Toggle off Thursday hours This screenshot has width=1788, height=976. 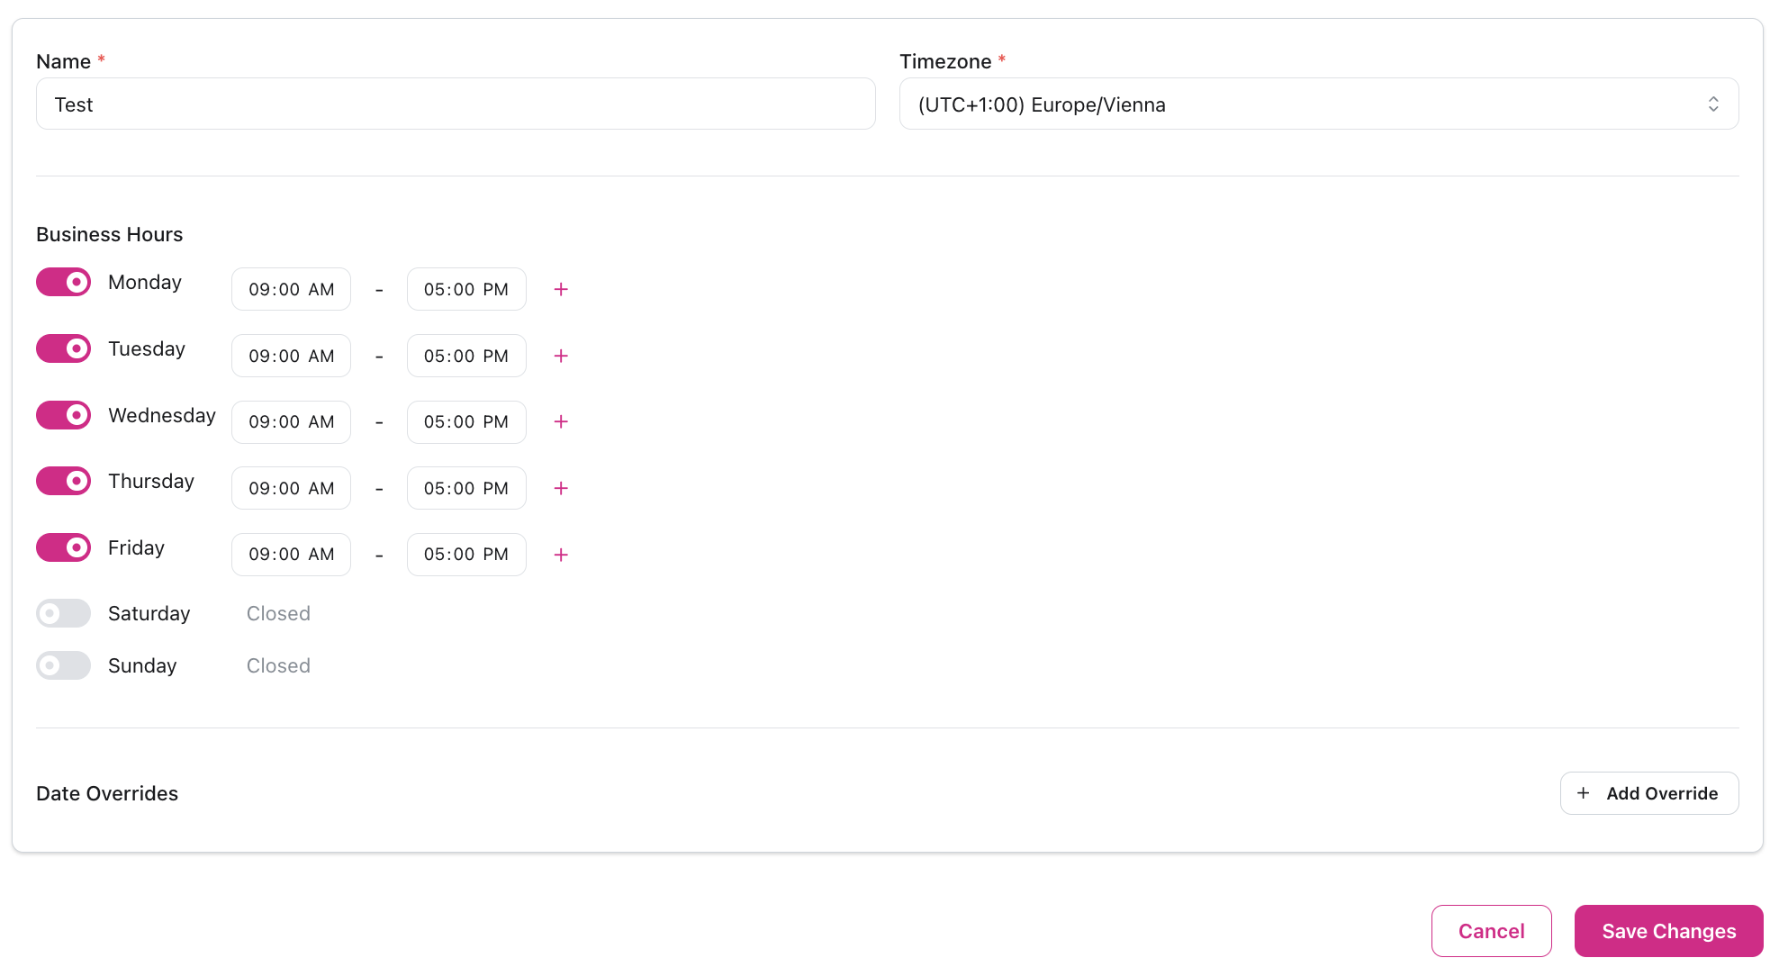(63, 481)
